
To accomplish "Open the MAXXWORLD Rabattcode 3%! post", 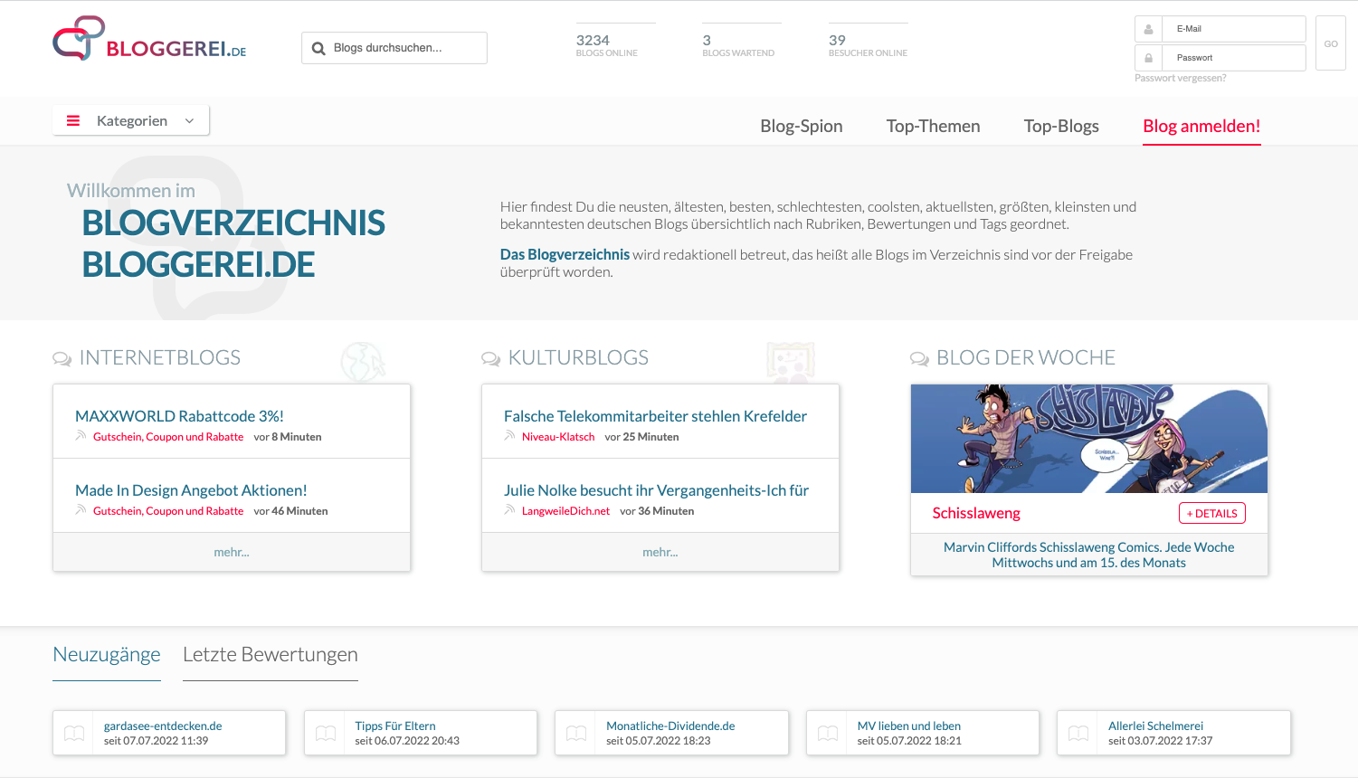I will click(179, 416).
